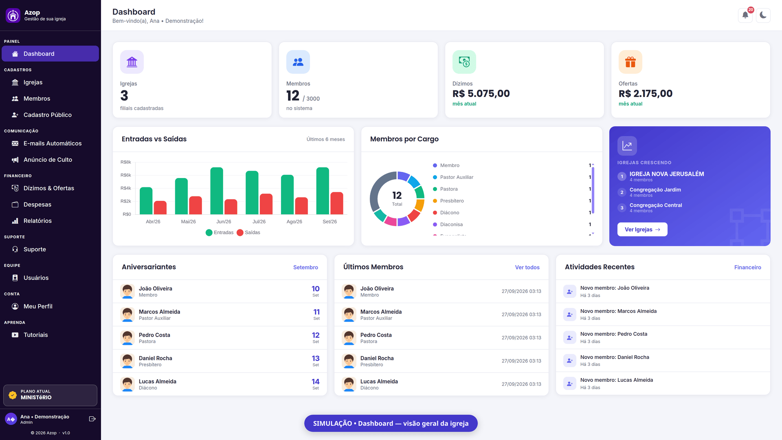Open Usuários in the sidebar

click(51, 278)
